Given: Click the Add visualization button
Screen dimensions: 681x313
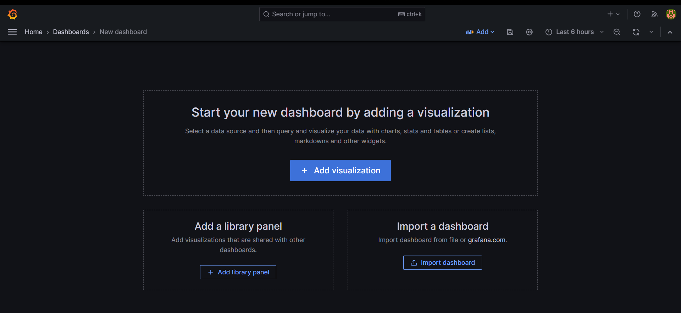Looking at the screenshot, I should pyautogui.click(x=340, y=171).
